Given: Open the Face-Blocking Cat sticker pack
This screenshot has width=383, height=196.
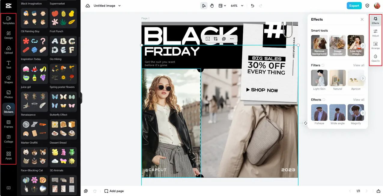Looking at the screenshot, I should point(35,157).
